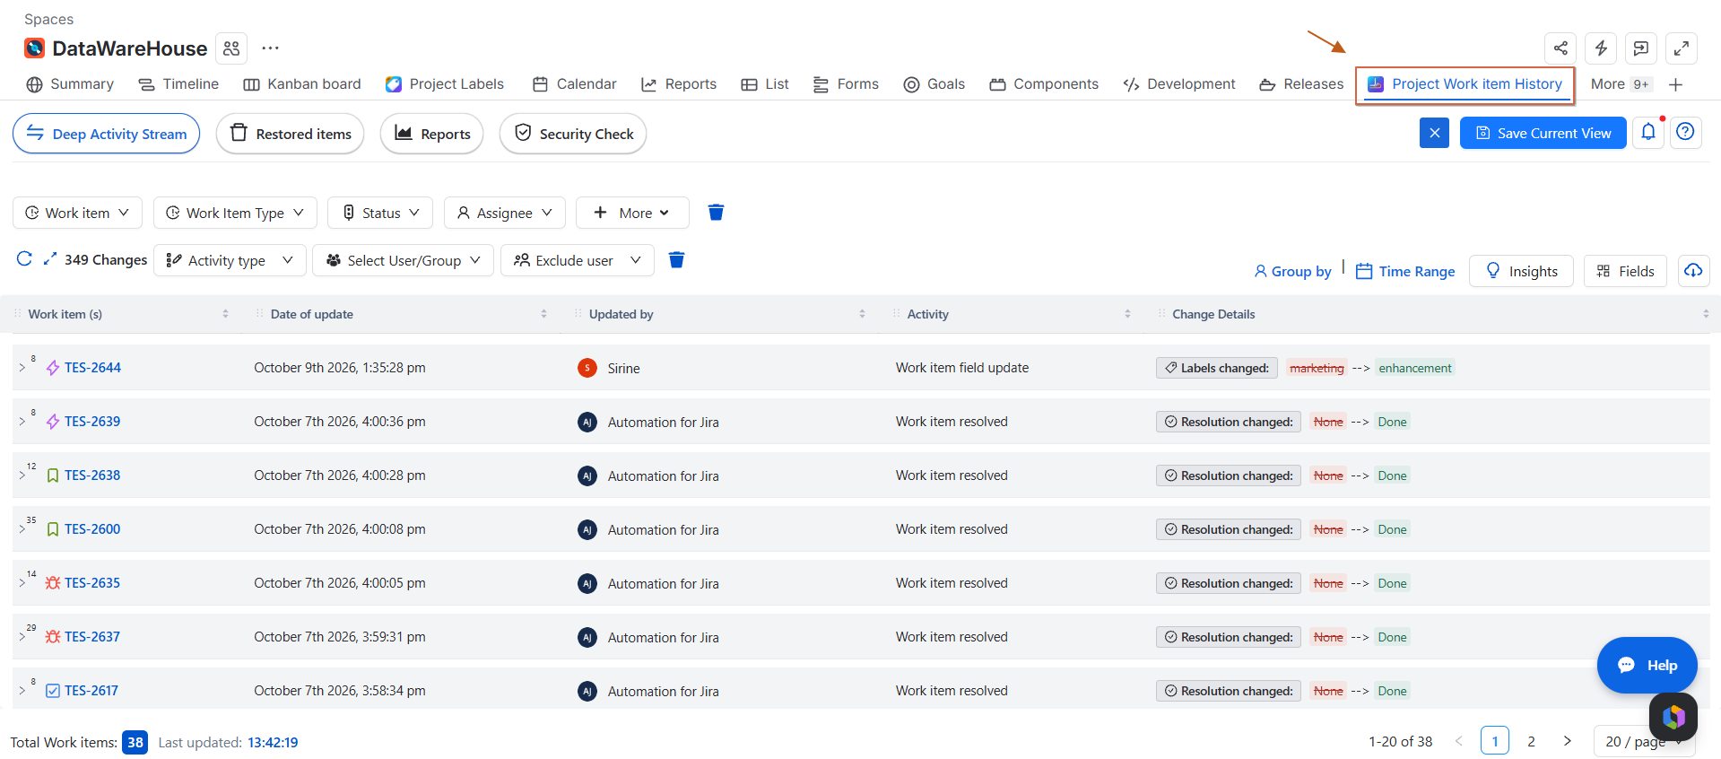
Task: Open the colorful assistant icon at bottom right
Action: 1673,717
